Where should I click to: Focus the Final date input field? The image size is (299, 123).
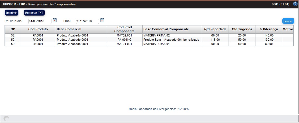coord(87,21)
